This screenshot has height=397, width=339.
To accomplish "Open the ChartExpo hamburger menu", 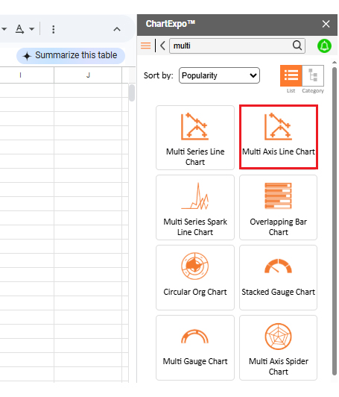I will point(145,46).
